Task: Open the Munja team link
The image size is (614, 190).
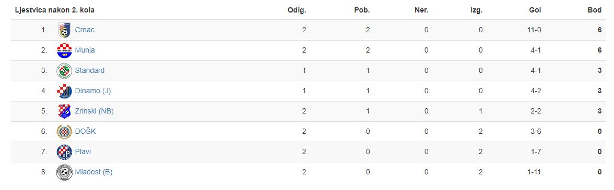Action: click(85, 50)
